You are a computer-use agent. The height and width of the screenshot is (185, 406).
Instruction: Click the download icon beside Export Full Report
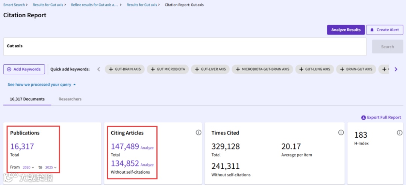[x=363, y=118]
